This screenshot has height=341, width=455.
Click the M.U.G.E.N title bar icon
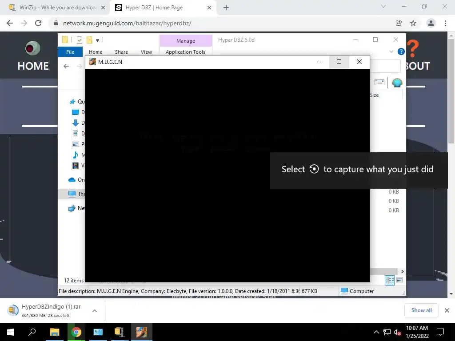click(92, 62)
